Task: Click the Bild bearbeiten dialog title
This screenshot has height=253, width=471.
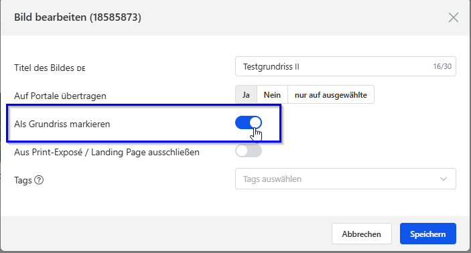Action: click(78, 17)
